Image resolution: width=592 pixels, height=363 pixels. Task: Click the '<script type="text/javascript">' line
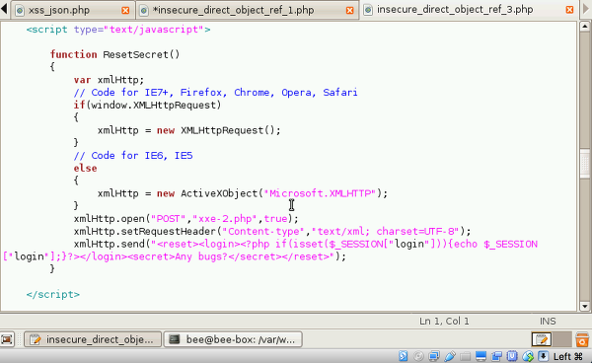(x=118, y=30)
